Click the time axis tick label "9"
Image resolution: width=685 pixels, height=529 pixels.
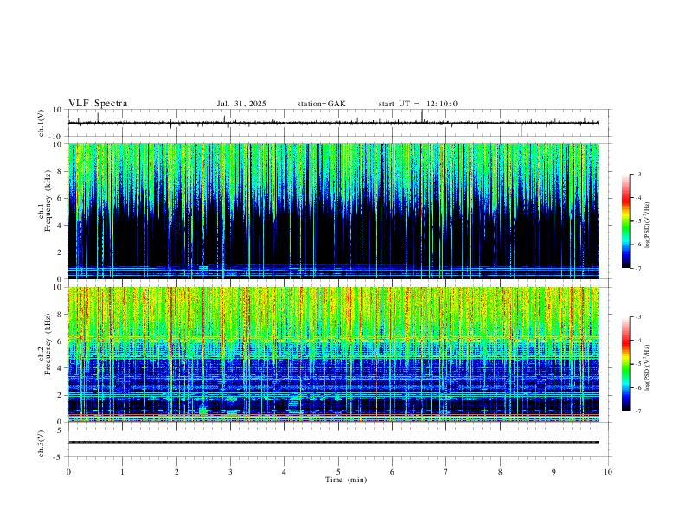pos(554,472)
